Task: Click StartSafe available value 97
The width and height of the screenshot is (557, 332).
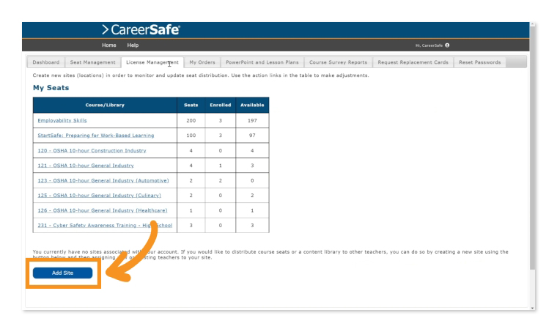Action: (252, 136)
